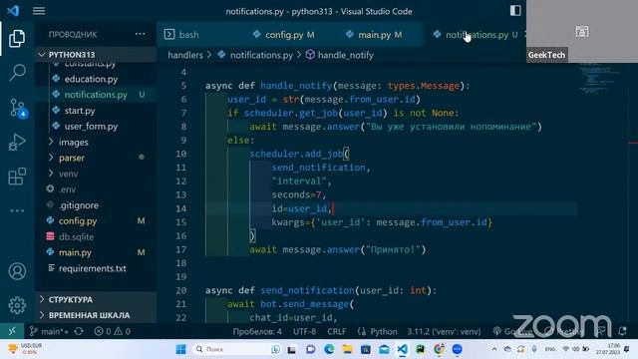This screenshot has height=359, width=638.
Task: Open the USD/EUR widget on taskbar
Action: pyautogui.click(x=25, y=349)
